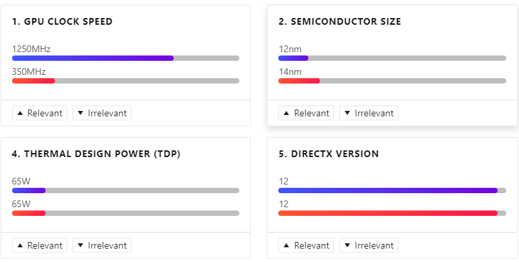The height and width of the screenshot is (262, 519).
Task: Click the 14nm red semiconductor bar
Action: click(299, 81)
